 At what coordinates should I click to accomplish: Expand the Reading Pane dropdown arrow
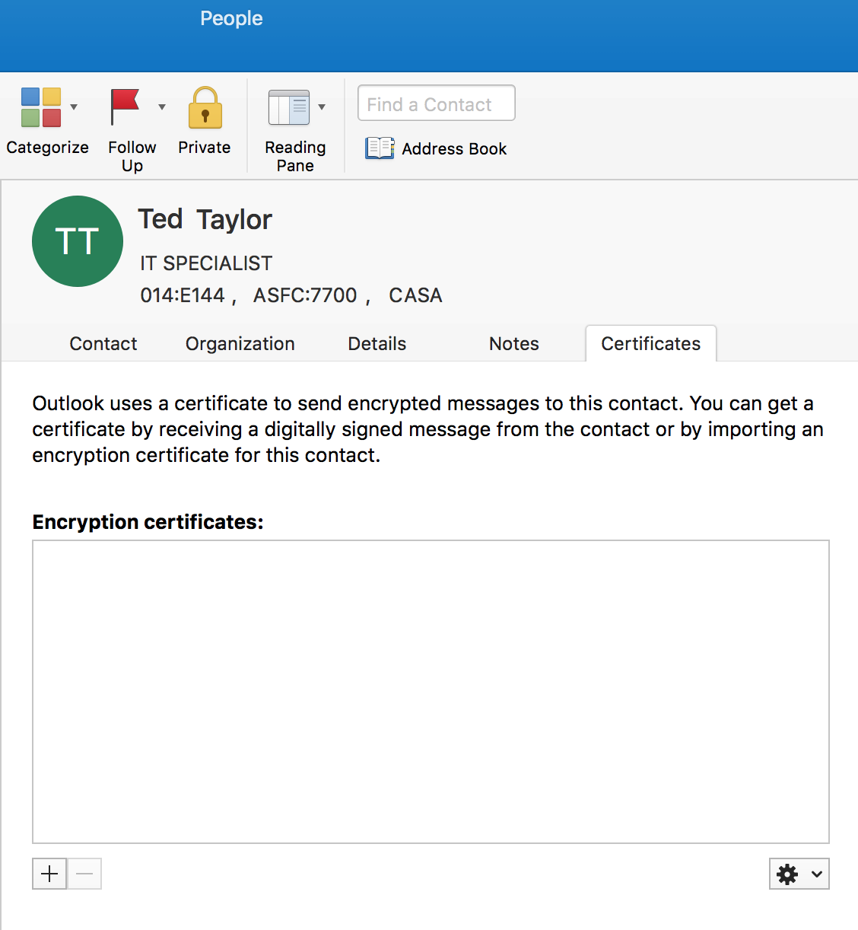click(x=322, y=107)
